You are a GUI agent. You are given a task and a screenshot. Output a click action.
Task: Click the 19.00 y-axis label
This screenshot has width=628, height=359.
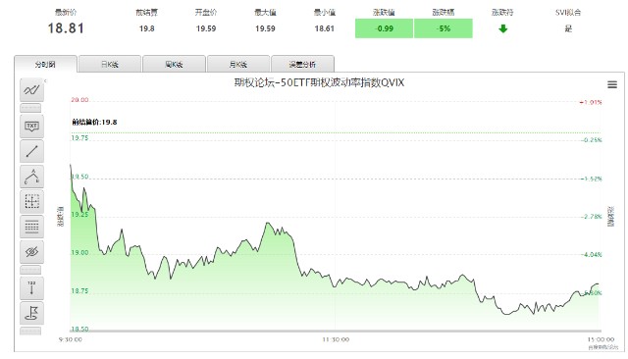tap(79, 252)
